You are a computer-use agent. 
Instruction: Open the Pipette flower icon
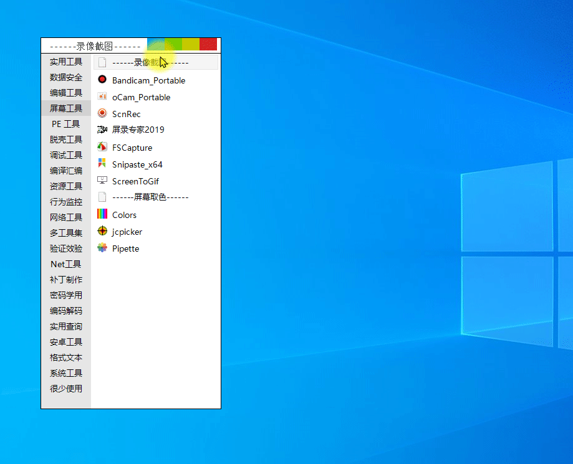click(102, 248)
